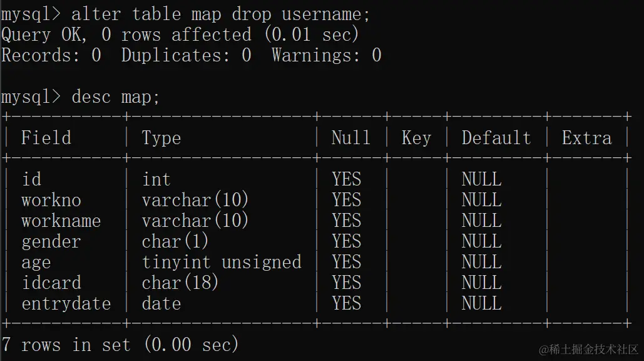Click the Default column header
This screenshot has height=361, width=644.
click(496, 137)
